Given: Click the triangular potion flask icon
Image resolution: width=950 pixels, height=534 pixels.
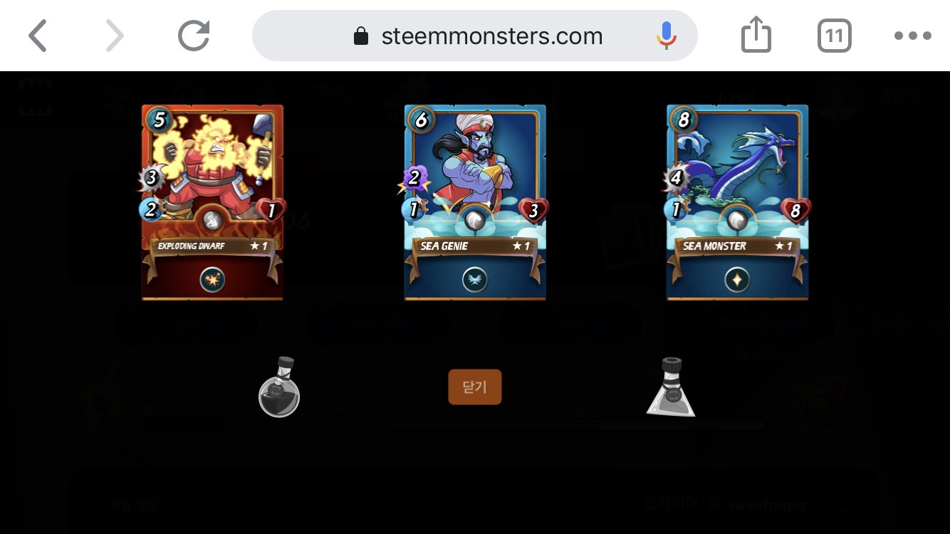Looking at the screenshot, I should pyautogui.click(x=671, y=387).
